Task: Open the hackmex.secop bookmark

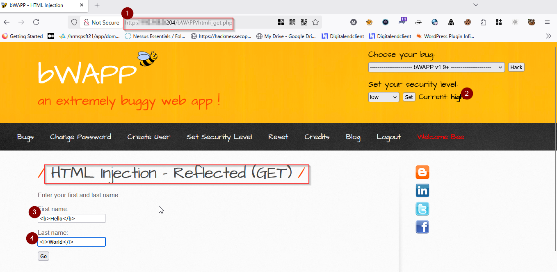Action: click(221, 36)
